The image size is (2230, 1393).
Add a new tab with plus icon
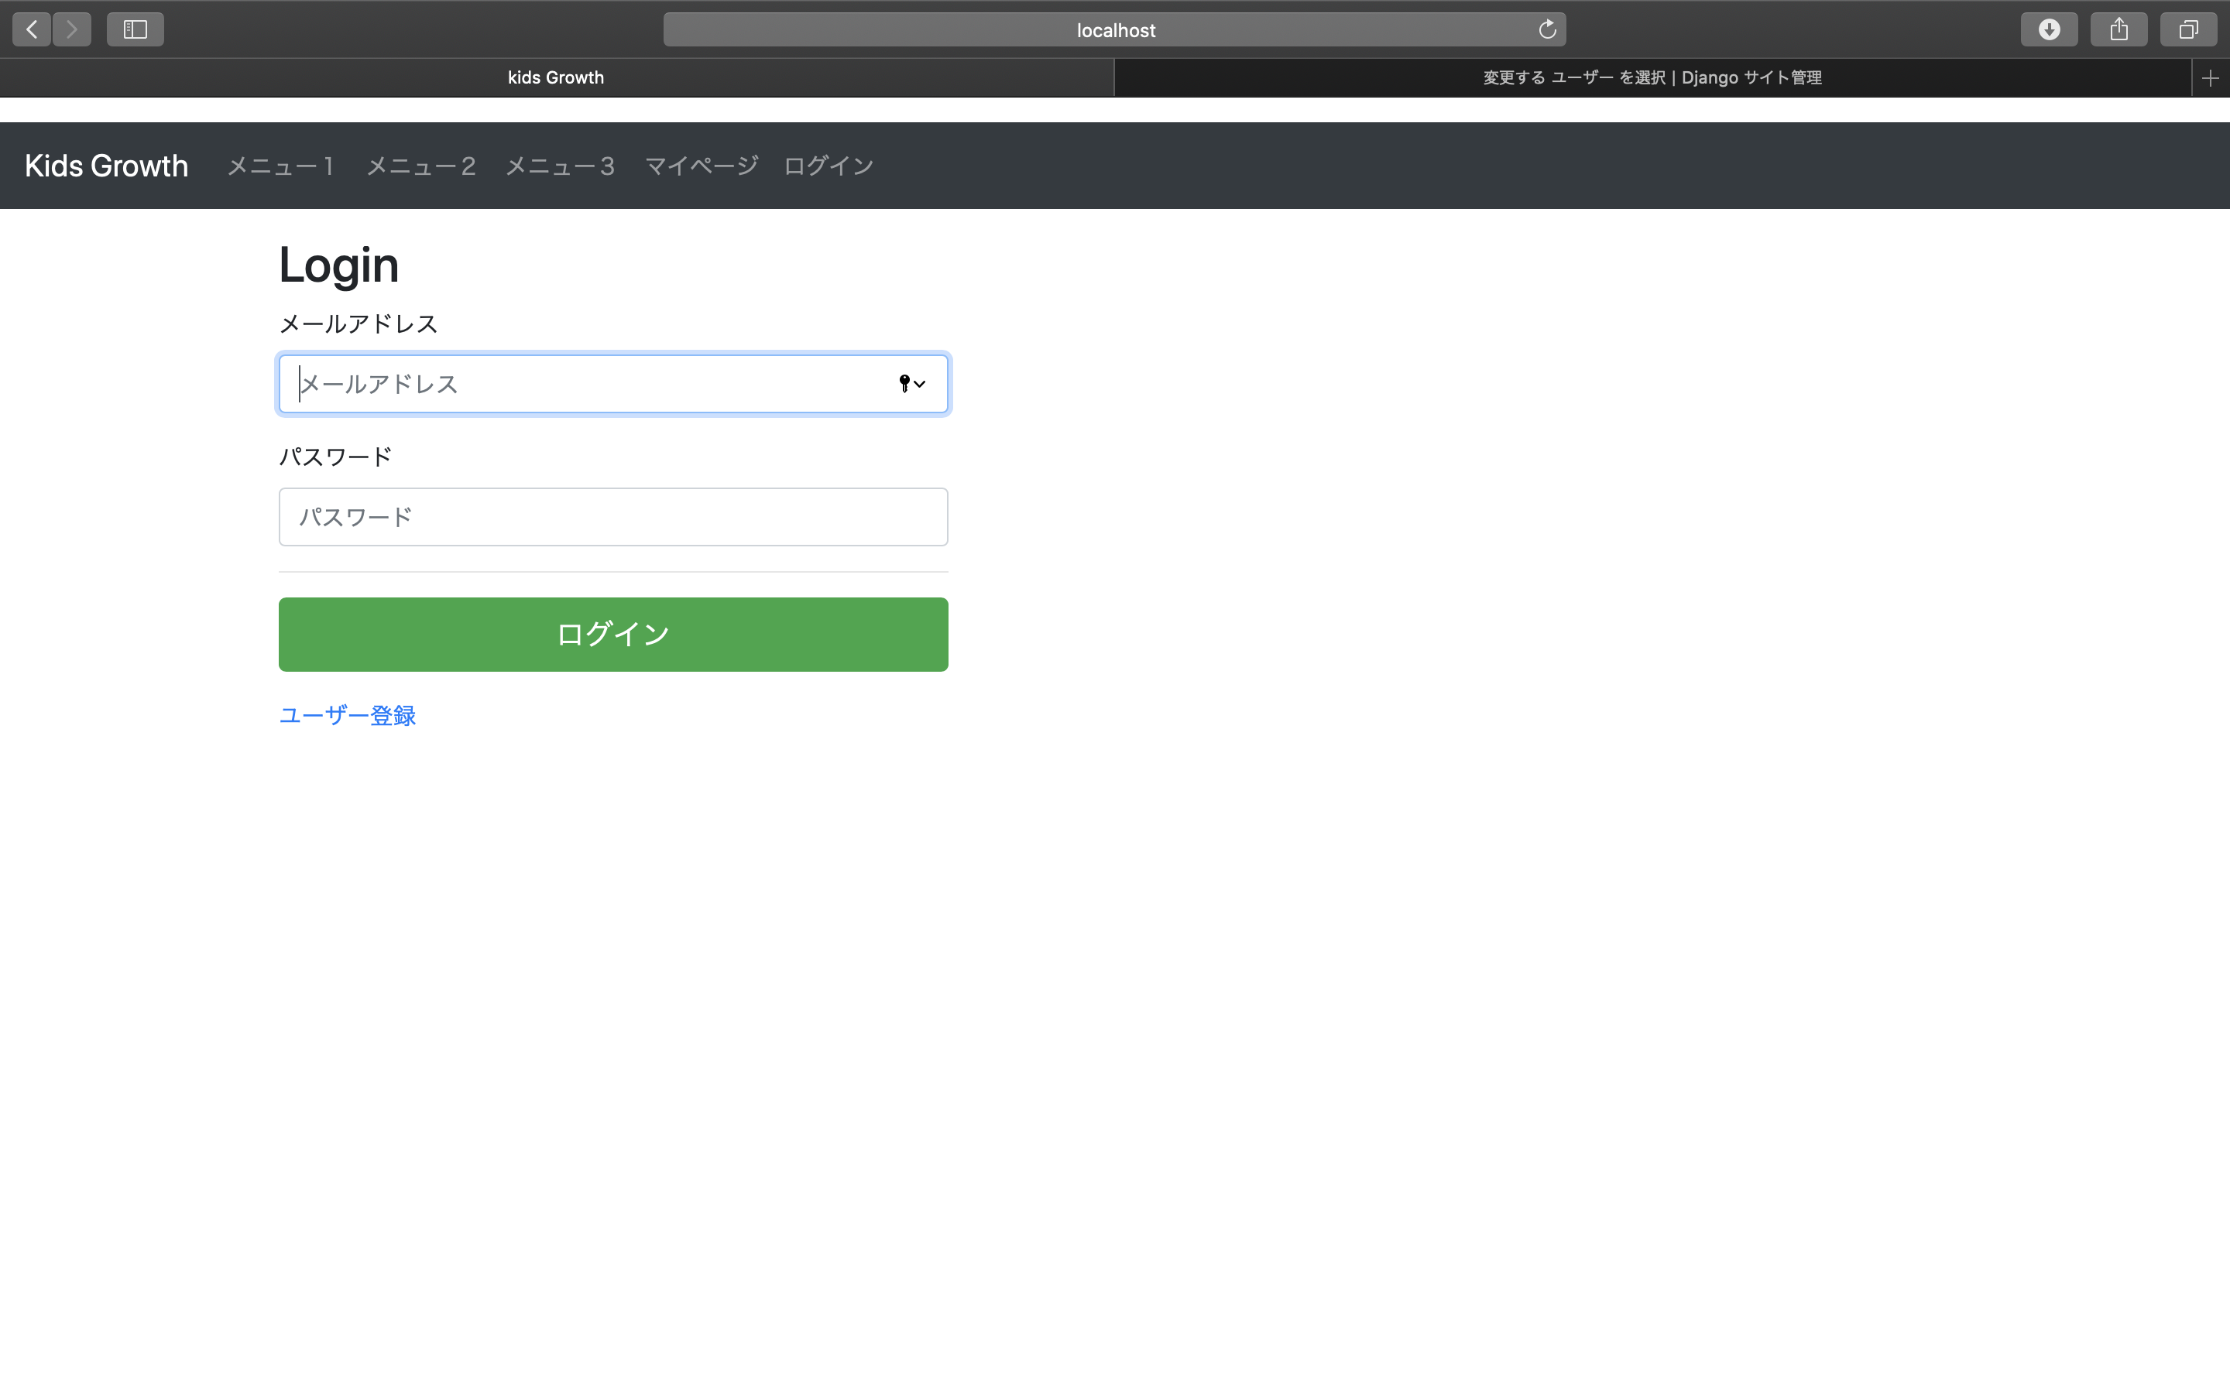[2210, 78]
